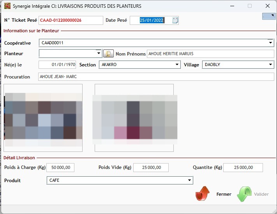Click the Né(e) le date field
Viewport: 277px width, 214px height.
[x=58, y=65]
